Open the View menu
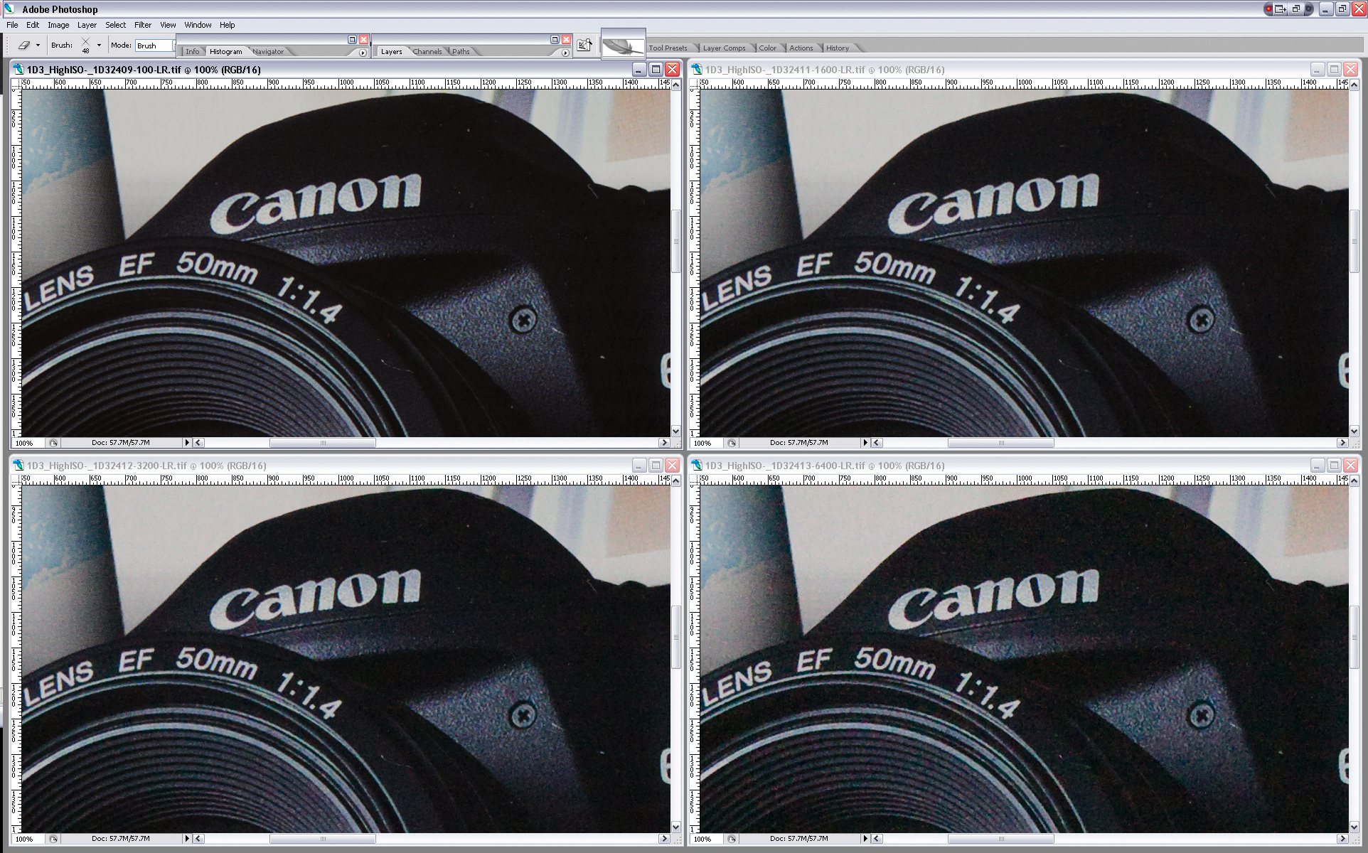The image size is (1368, 853). click(x=168, y=25)
